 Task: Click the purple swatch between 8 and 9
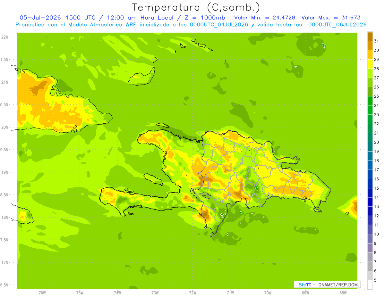click(x=370, y=248)
